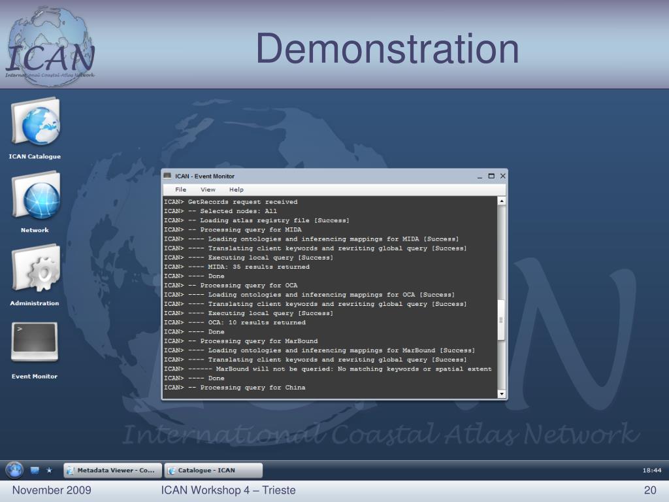Close the ICAN Event Monitor window
Viewport: 669px width, 502px height.
pos(502,176)
